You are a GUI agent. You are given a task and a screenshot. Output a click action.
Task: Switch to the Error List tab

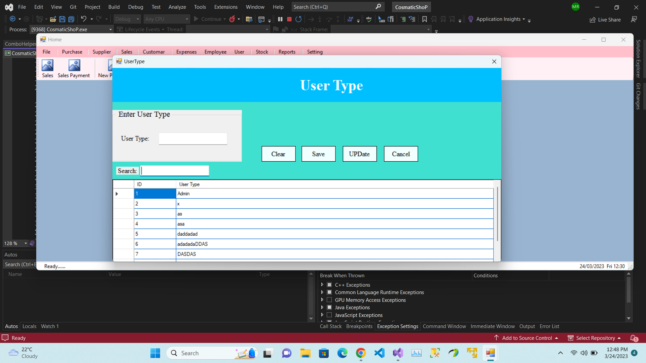coord(549,326)
